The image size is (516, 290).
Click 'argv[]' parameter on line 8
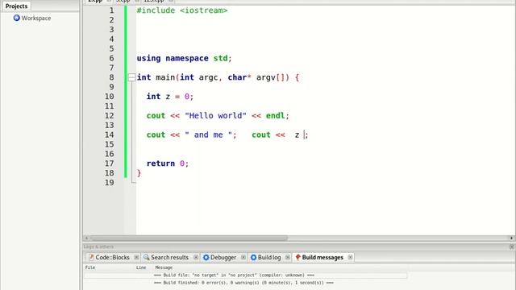click(273, 77)
